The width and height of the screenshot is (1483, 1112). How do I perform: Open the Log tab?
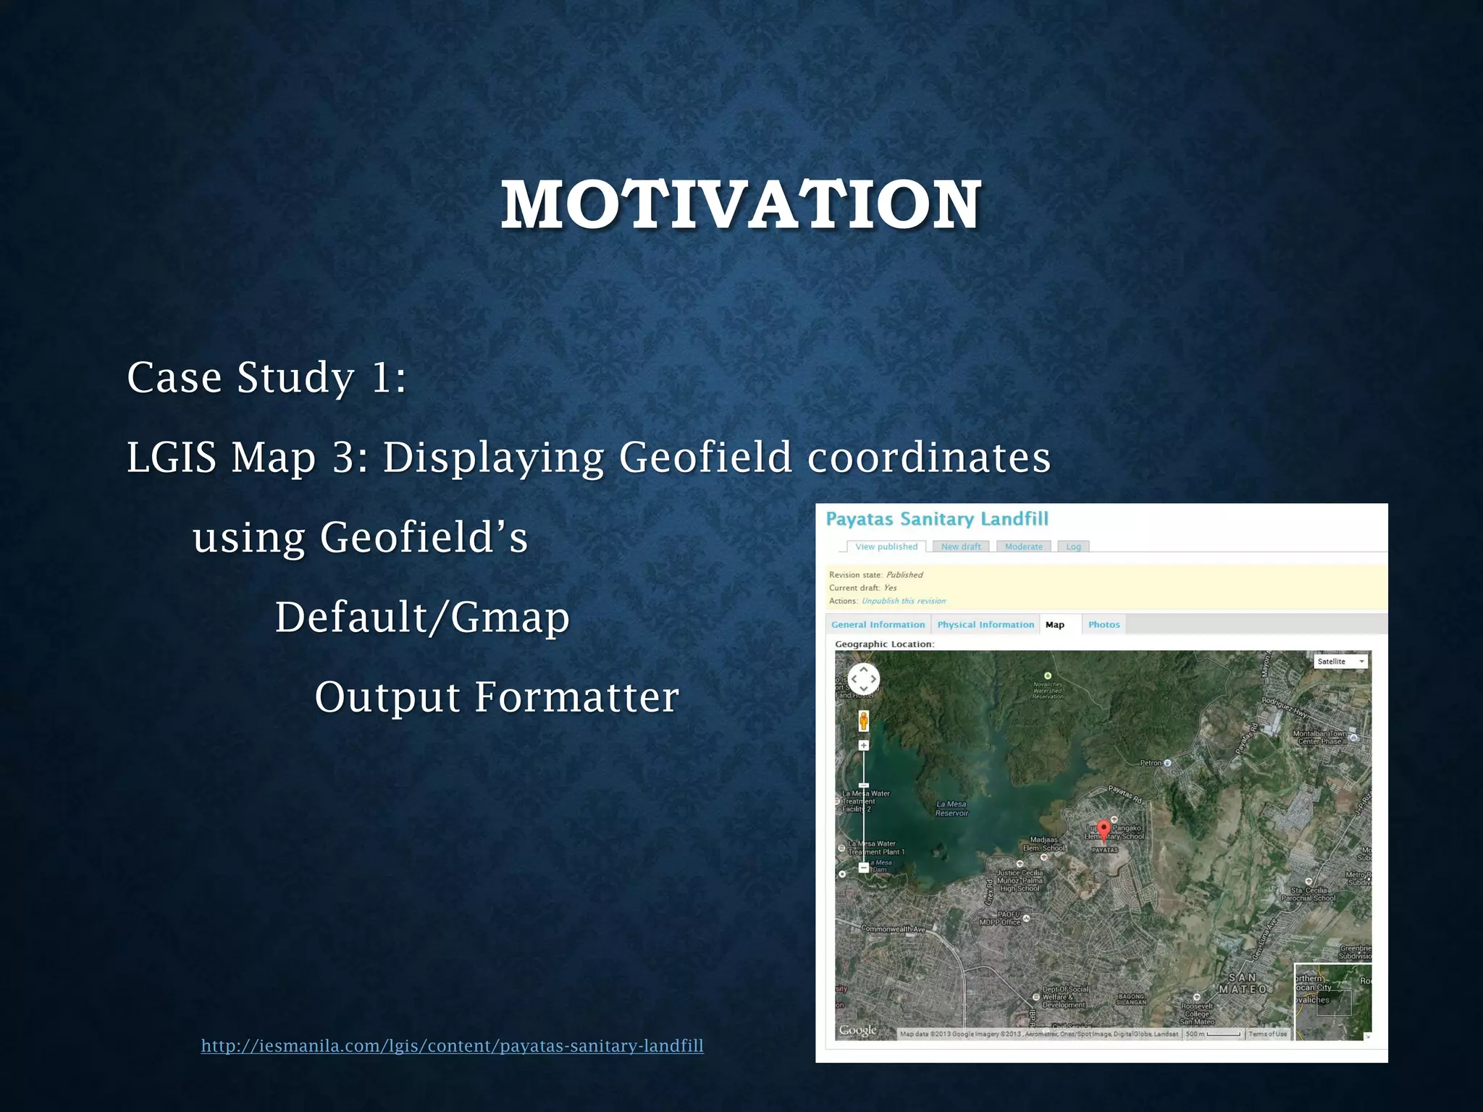pos(1073,547)
